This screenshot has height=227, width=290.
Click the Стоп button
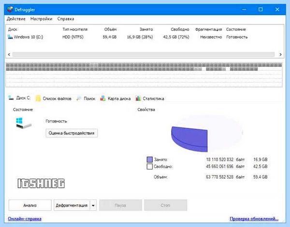[x=165, y=205]
